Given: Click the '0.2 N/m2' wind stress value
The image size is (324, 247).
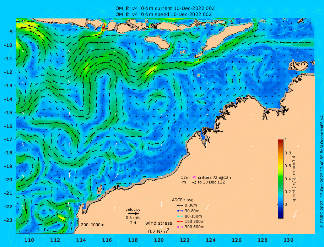Looking at the screenshot, I should [159, 231].
